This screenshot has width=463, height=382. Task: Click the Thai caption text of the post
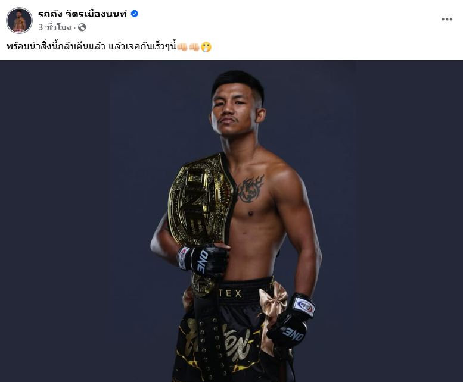(x=91, y=46)
